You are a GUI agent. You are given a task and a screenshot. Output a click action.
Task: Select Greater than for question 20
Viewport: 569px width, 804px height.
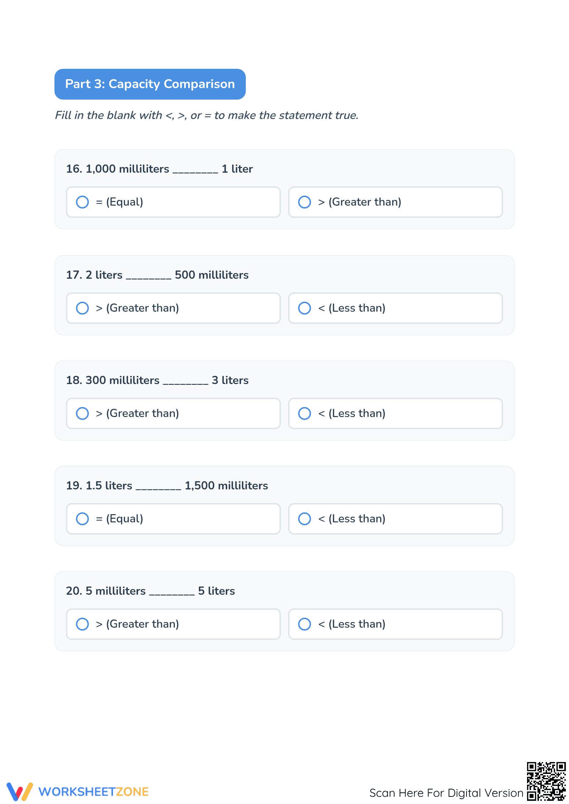pyautogui.click(x=82, y=624)
